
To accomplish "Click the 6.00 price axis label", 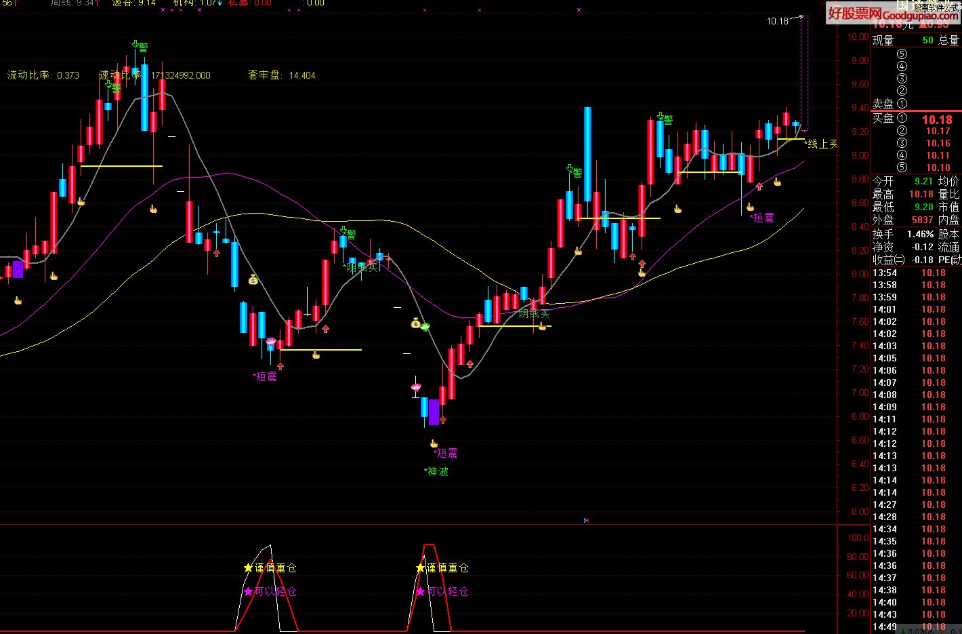I will pos(860,511).
